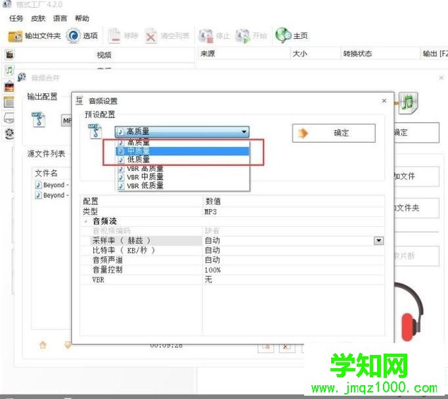Click 确定 button in 音频合并 window
Viewport: 448px width, 399px height.
point(416,133)
